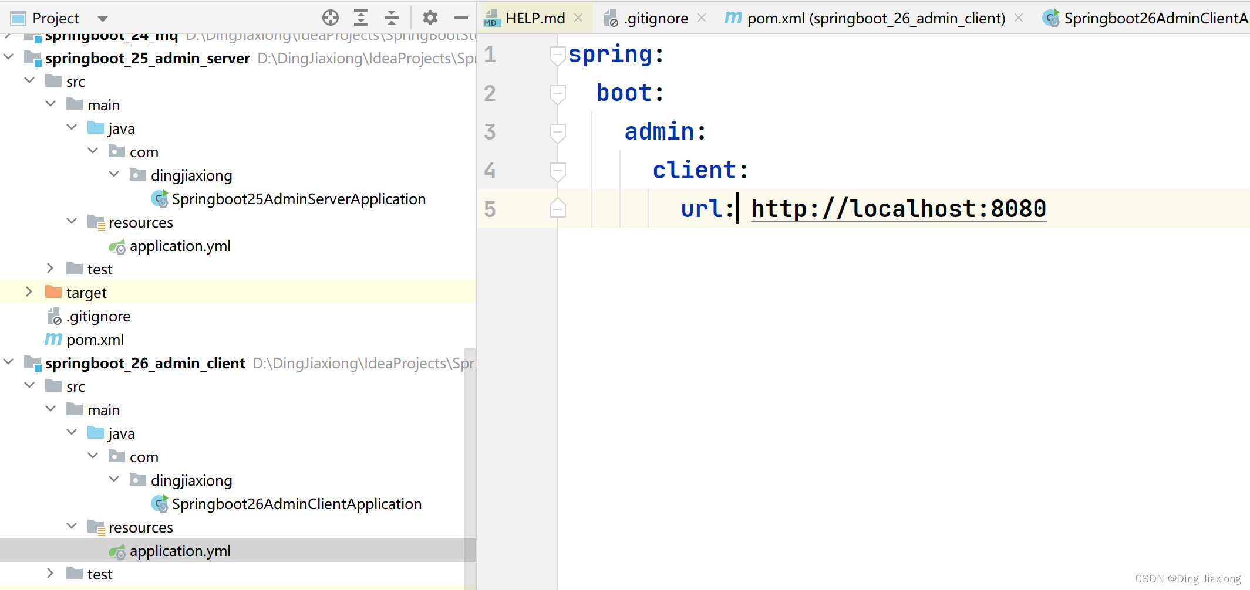Viewport: 1250px width, 590px height.
Task: Click the Spring class icon of Springboot25AdminServerApplication
Action: click(x=160, y=199)
